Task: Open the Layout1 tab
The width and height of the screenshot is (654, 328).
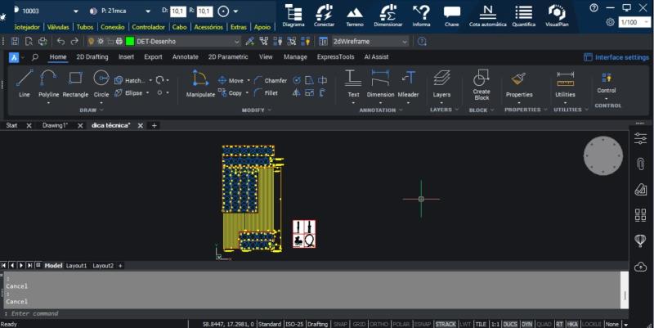Action: (76, 266)
